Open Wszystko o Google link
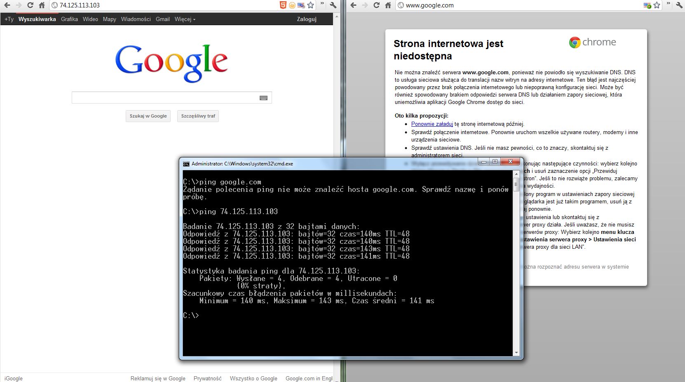The image size is (685, 382). coord(253,378)
